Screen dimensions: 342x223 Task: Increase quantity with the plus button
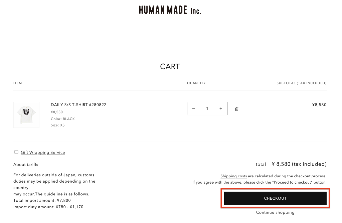coord(221,108)
